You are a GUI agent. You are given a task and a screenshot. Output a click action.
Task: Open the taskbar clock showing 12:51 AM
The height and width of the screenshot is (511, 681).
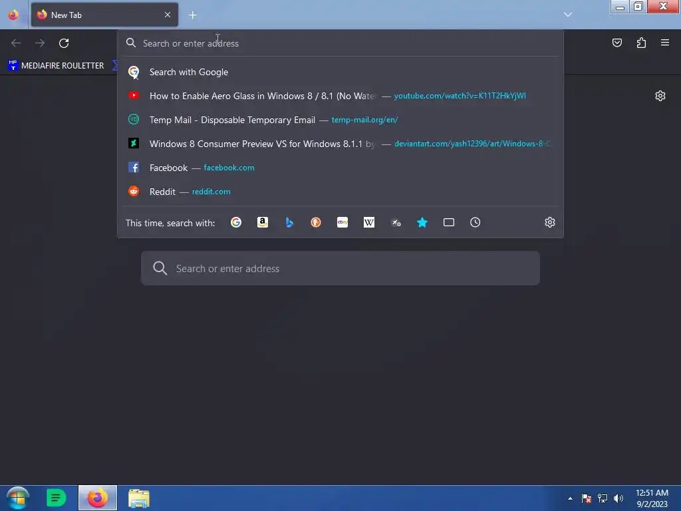[652, 498]
